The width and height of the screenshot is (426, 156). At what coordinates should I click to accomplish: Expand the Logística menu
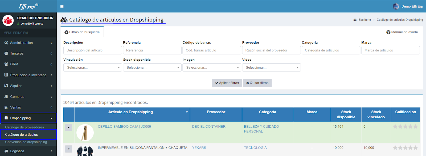[28, 151]
